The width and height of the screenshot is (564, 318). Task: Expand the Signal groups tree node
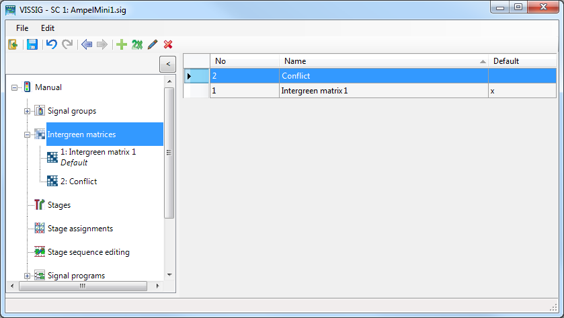pos(28,111)
